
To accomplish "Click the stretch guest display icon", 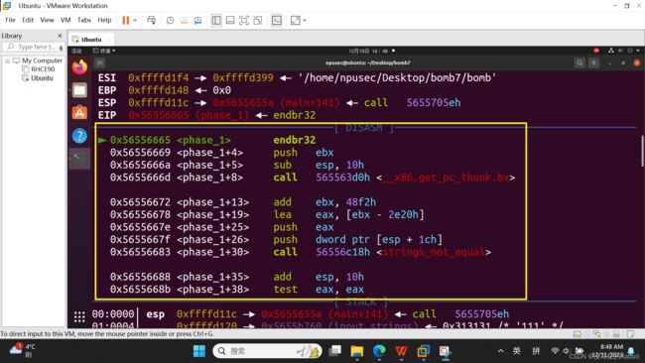I will [296, 20].
